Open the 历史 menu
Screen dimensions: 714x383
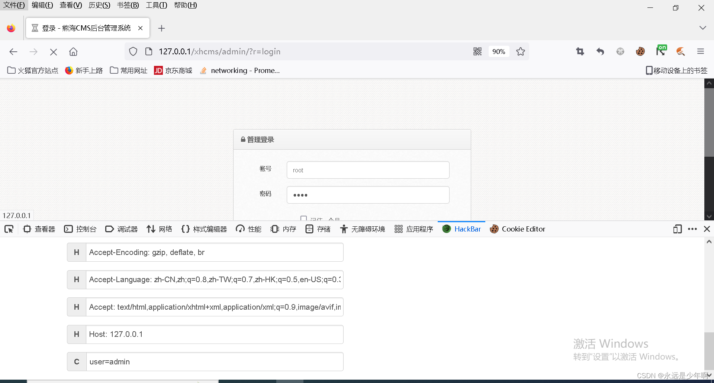99,5
